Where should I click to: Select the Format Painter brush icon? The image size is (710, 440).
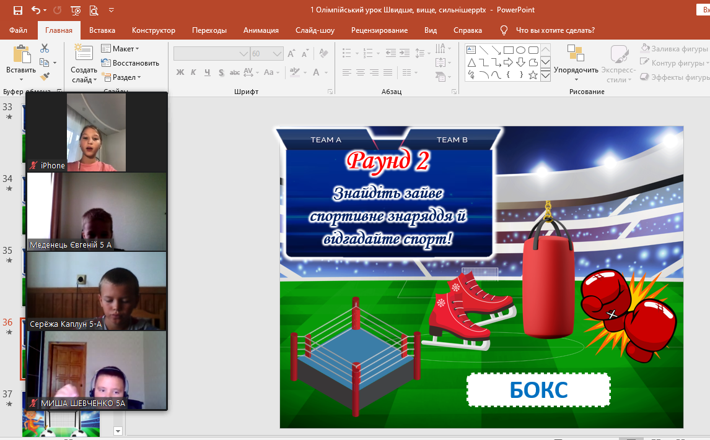point(45,77)
